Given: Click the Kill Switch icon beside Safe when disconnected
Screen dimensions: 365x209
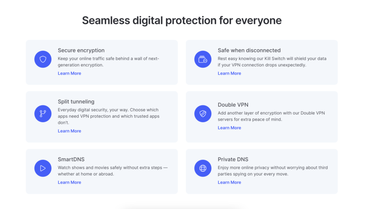Looking at the screenshot, I should (203, 59).
